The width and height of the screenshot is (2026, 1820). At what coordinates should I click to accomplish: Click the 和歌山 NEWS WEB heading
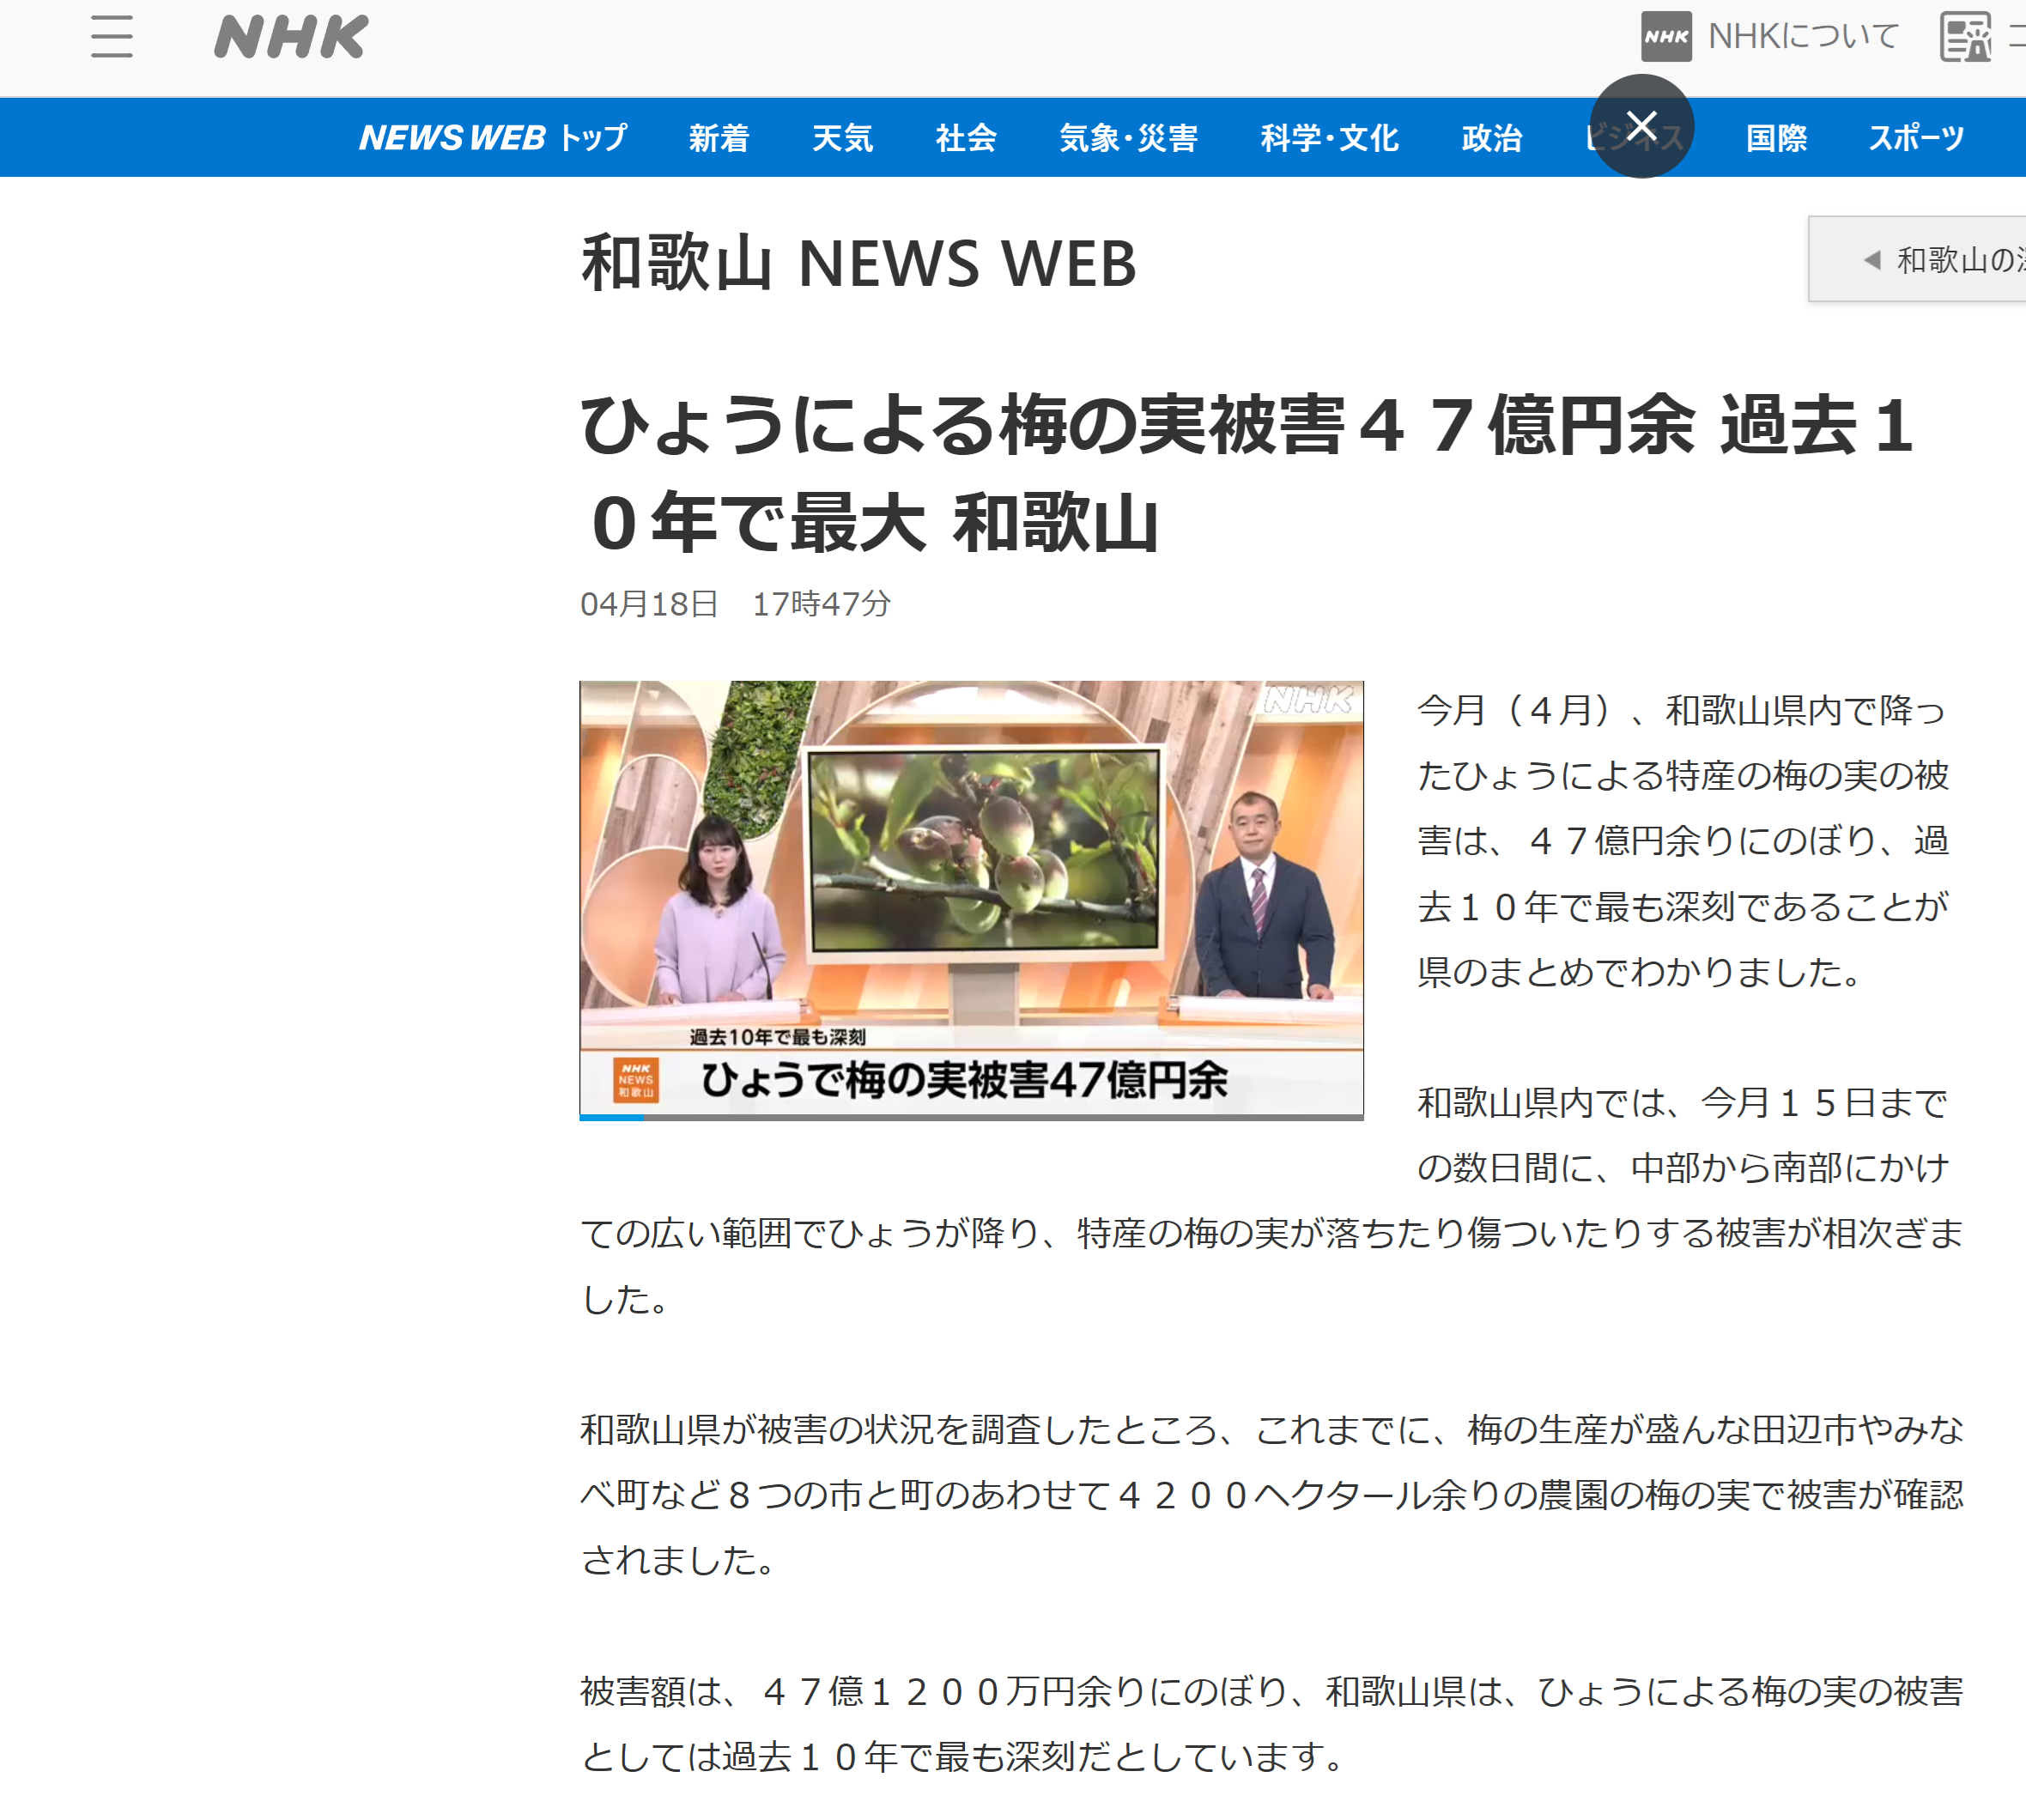pyautogui.click(x=859, y=263)
